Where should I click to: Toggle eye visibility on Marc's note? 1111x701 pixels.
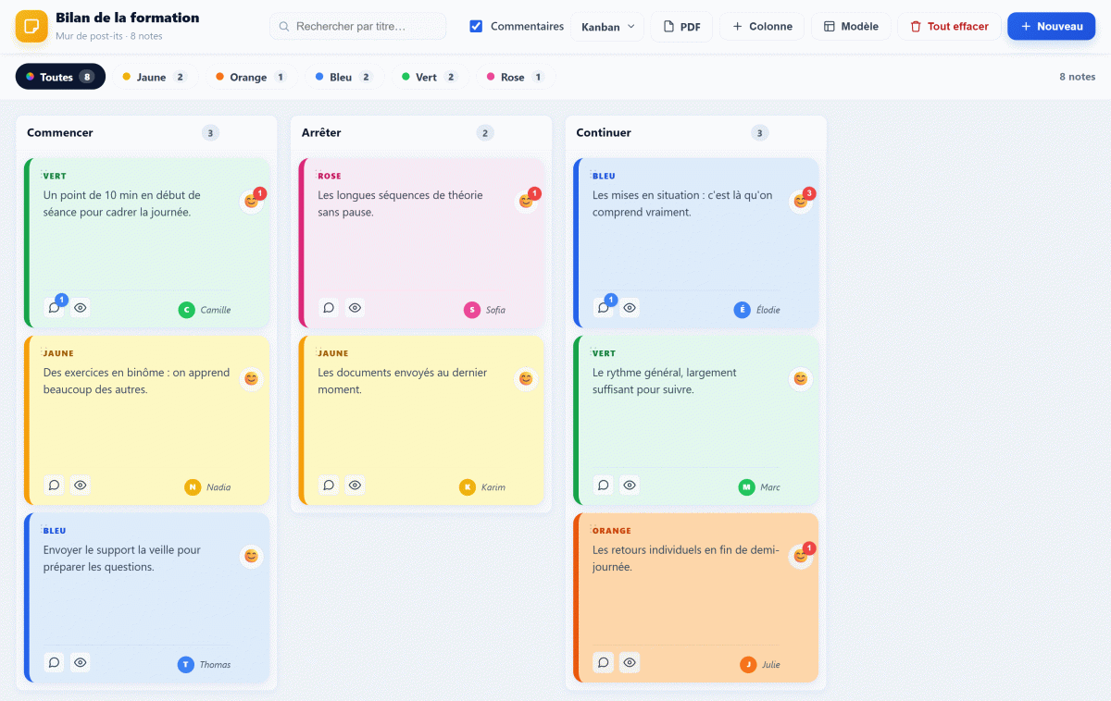click(630, 486)
